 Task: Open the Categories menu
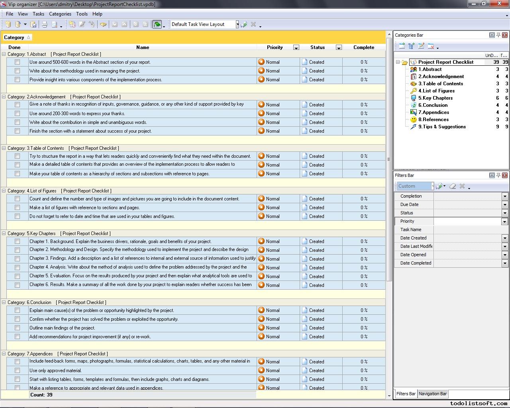point(60,14)
